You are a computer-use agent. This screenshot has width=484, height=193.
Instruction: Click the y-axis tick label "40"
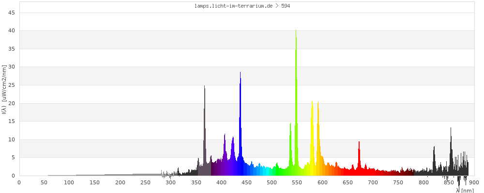coord(12,31)
